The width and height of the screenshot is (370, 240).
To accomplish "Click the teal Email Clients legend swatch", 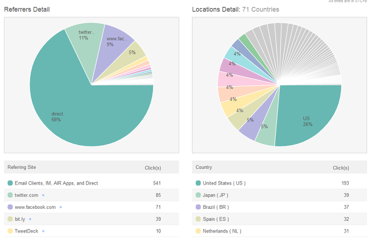I will point(10,183).
